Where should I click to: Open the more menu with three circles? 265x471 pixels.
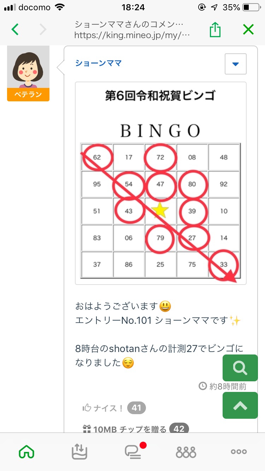[238, 452]
